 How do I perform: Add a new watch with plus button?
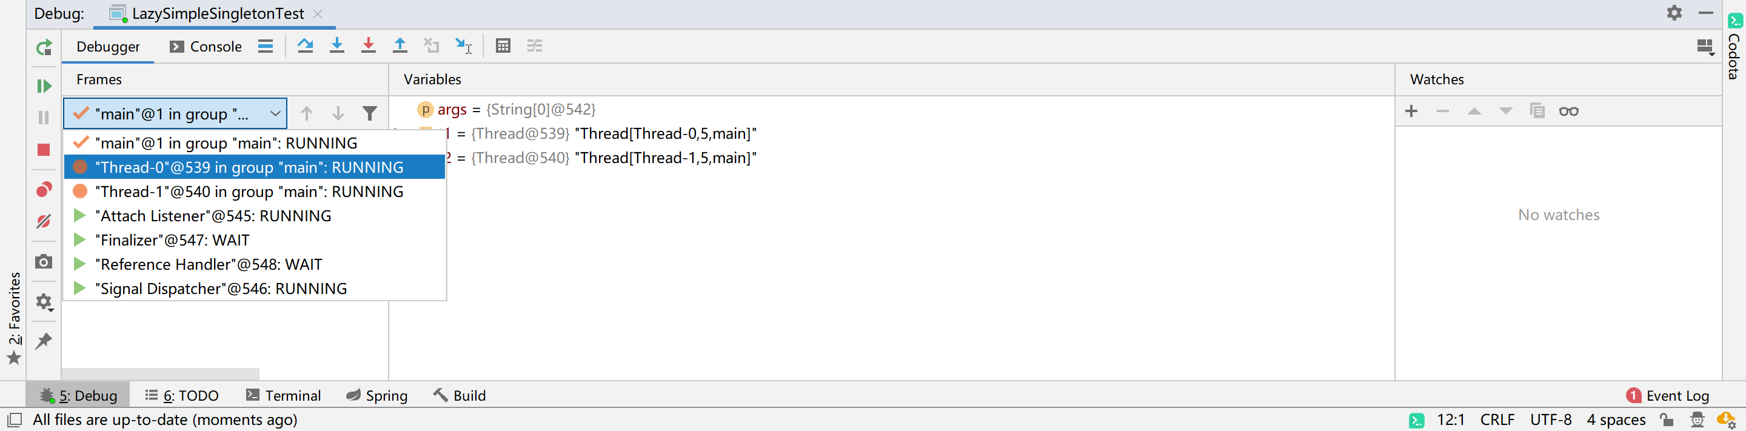(x=1411, y=111)
